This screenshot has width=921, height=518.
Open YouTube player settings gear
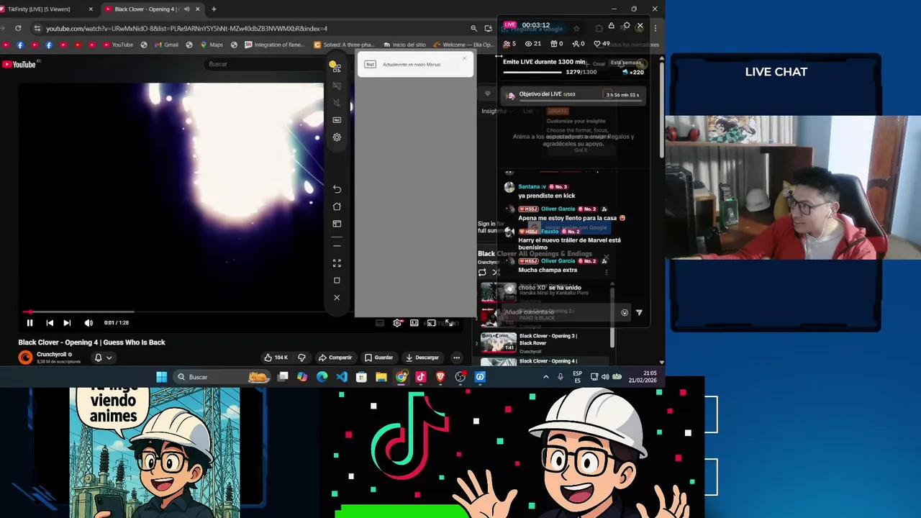tap(397, 323)
